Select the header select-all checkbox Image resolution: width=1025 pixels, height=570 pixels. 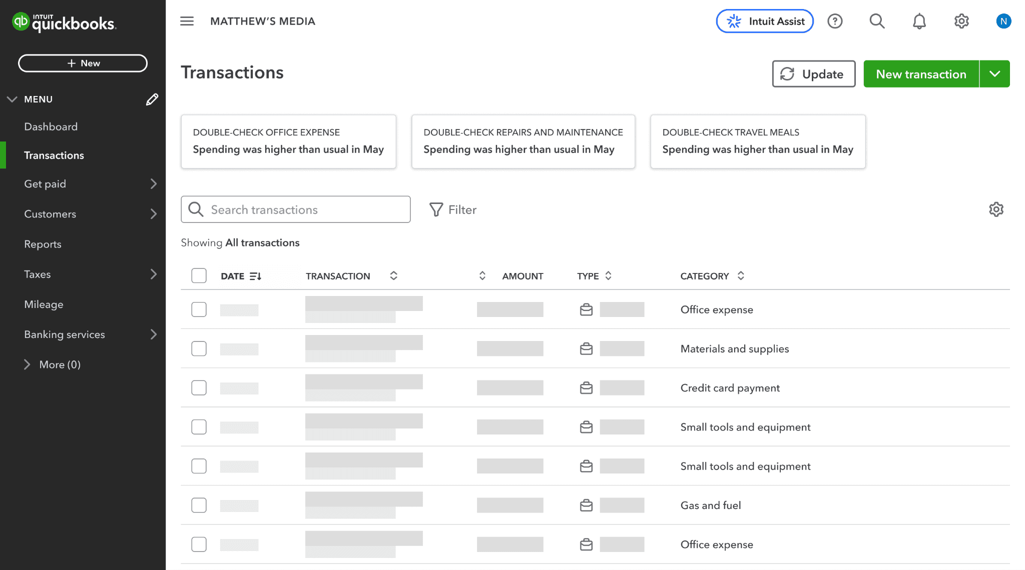[x=199, y=275]
